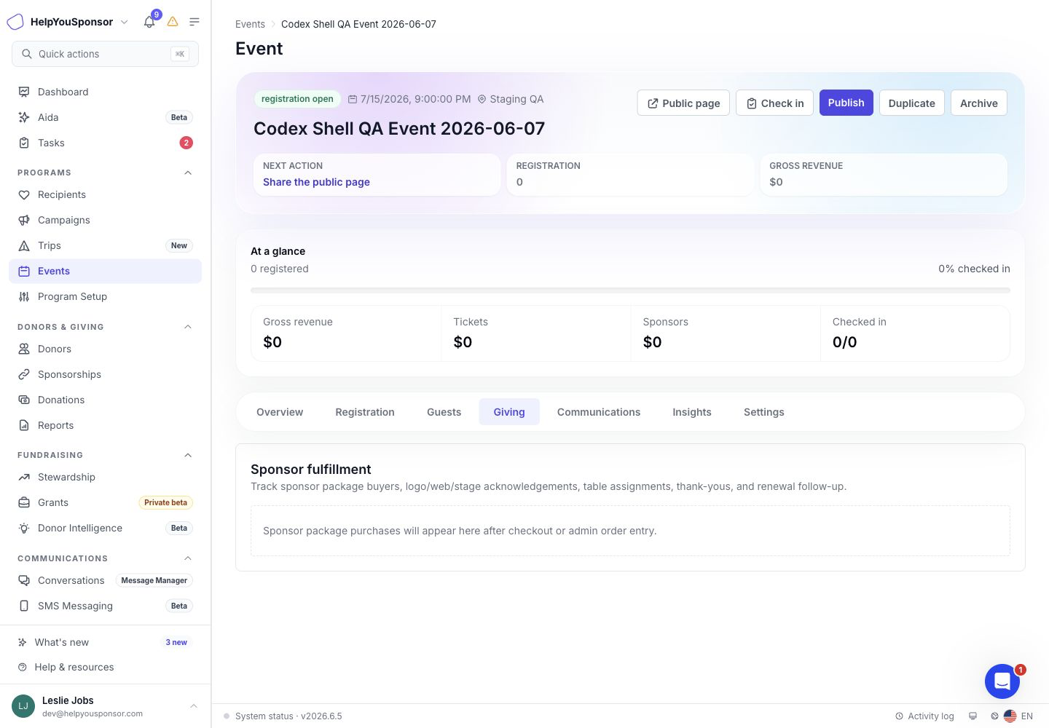The image size is (1049, 728).
Task: Click the Reports document icon
Action: (24, 425)
